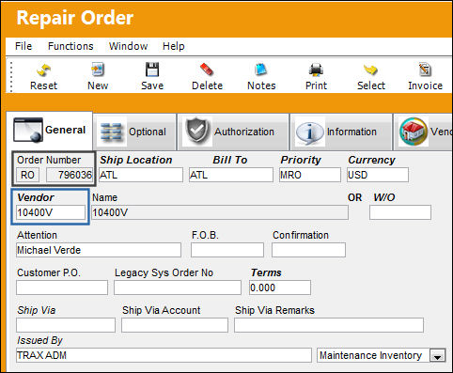Screen dimensions: 453x373
Task: Click the vendor Name field
Action: (220, 212)
